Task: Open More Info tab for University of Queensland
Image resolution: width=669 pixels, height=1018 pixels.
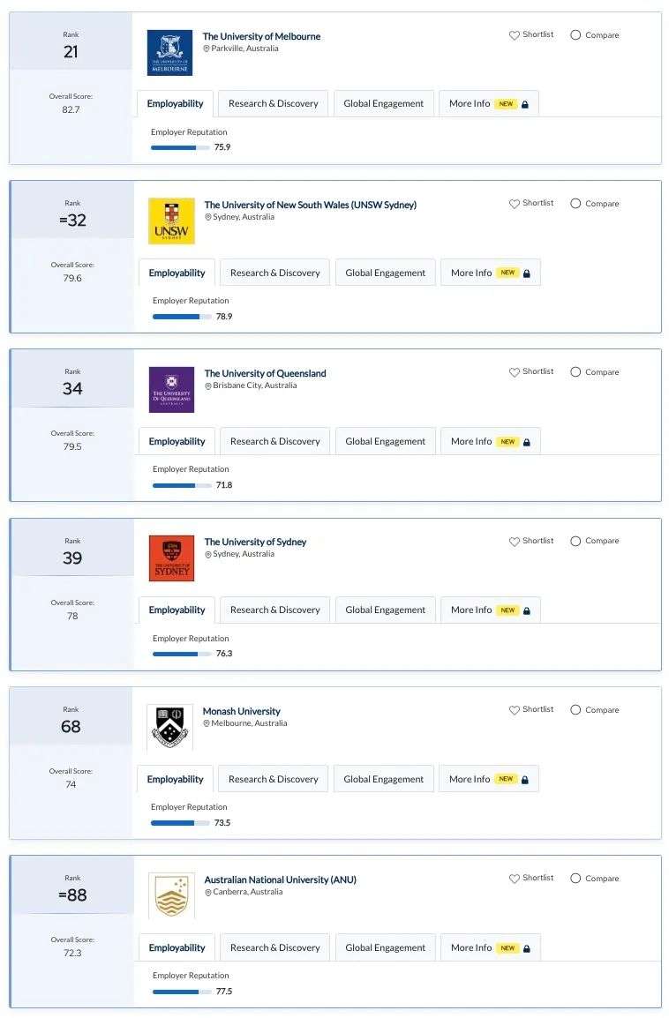Action: (491, 441)
